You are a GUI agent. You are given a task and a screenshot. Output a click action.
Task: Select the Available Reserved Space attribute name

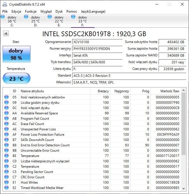coord(39,113)
